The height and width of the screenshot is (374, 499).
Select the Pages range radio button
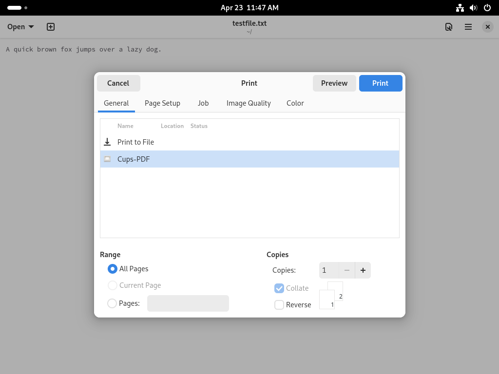coord(112,303)
